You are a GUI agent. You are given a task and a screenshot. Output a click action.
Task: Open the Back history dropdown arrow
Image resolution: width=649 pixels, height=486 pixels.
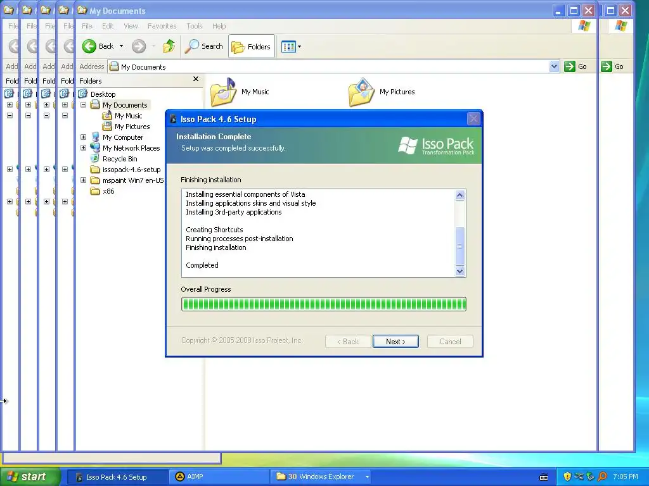[x=121, y=46]
